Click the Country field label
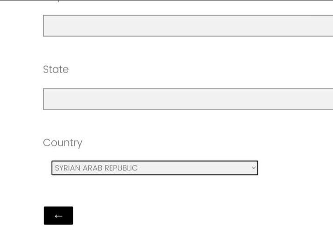Screen dimensions: 333x238 point(62,143)
